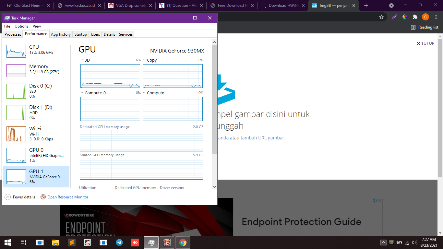443x249 pixels.
Task: Open File Explorer from the taskbar
Action: (56, 242)
